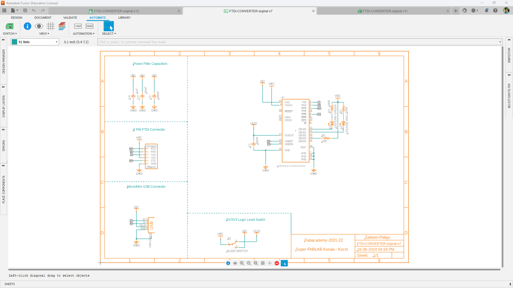Zoom out using bottom canvas toolbar
This screenshot has width=513, height=288.
click(249, 263)
